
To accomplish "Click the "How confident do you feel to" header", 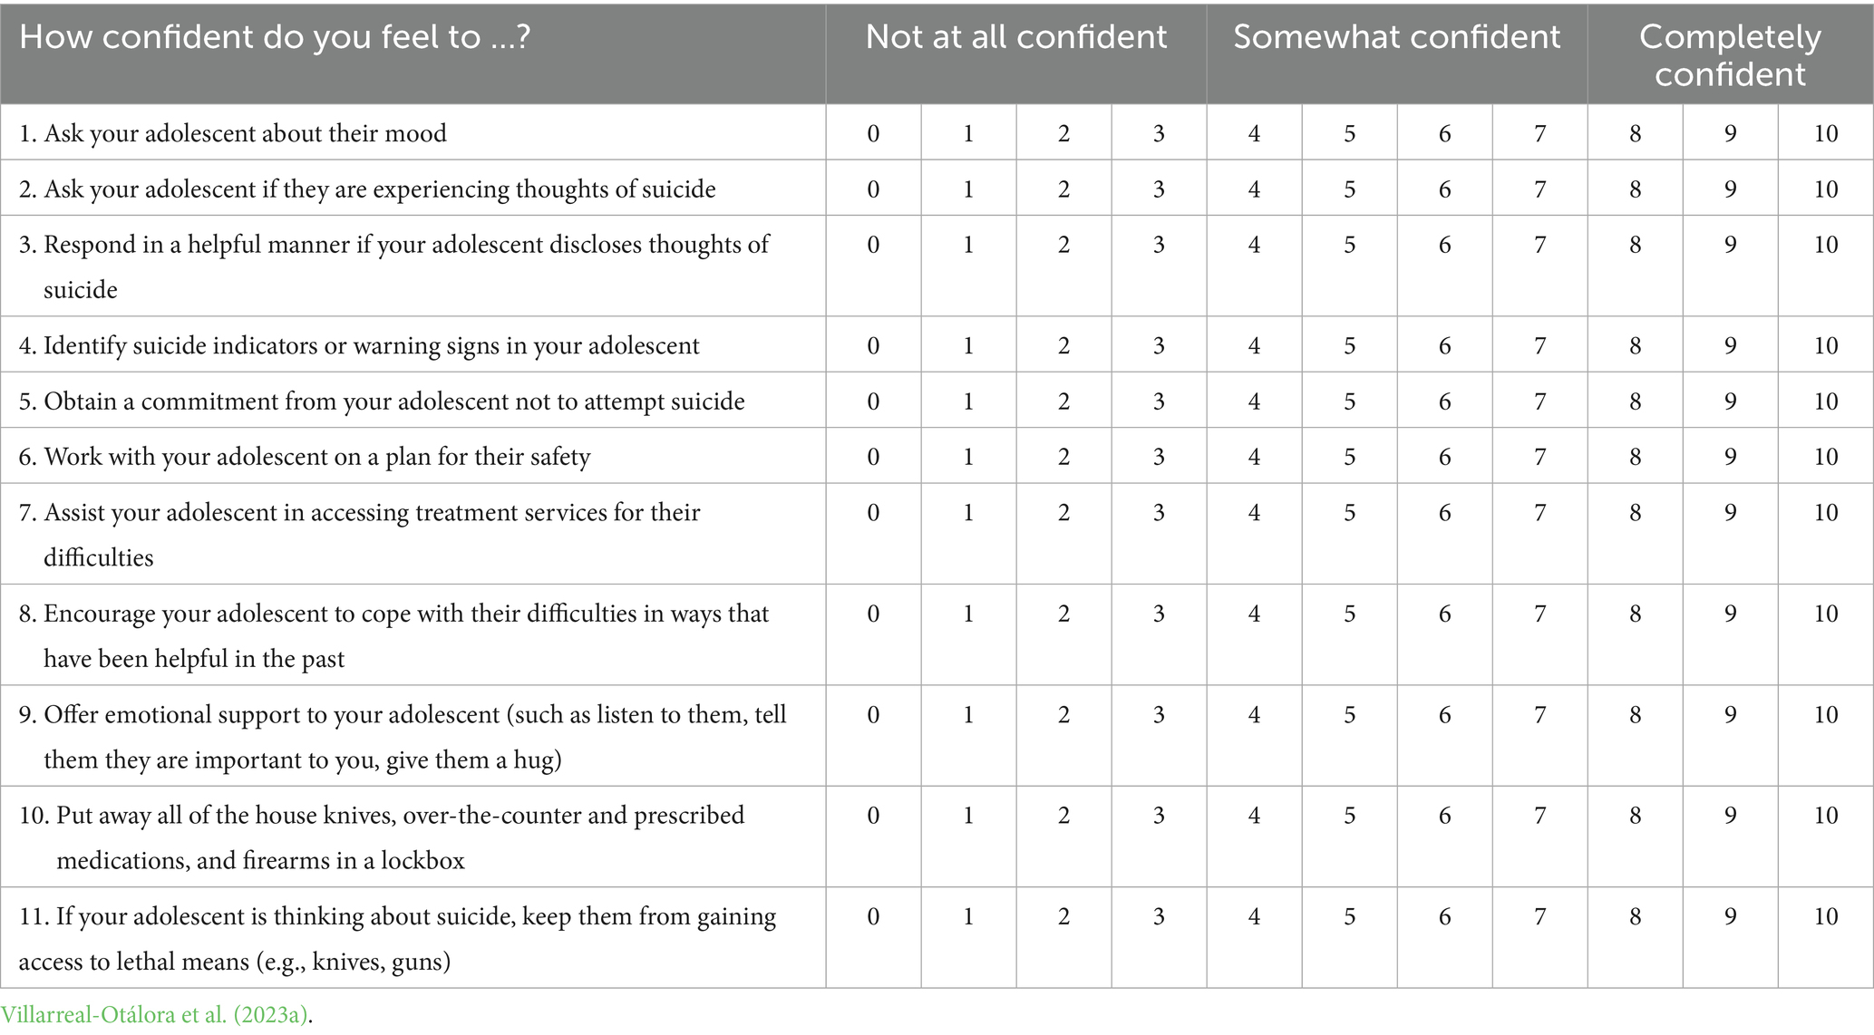I will [275, 37].
